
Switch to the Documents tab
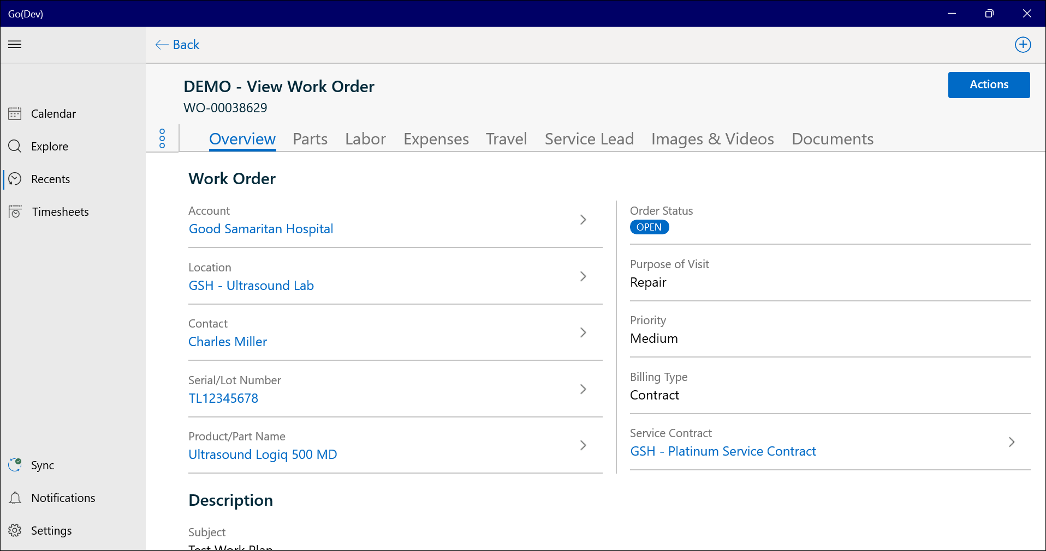pos(833,139)
